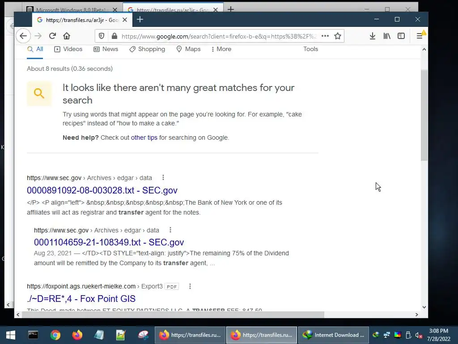Open the search Tools options
The width and height of the screenshot is (458, 344).
[310, 49]
